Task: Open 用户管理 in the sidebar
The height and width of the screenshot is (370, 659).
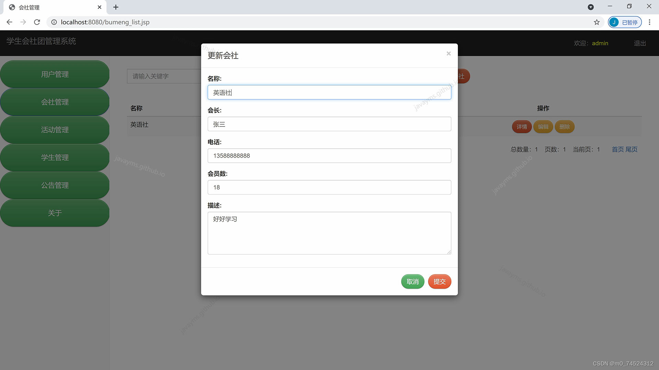Action: (x=55, y=74)
